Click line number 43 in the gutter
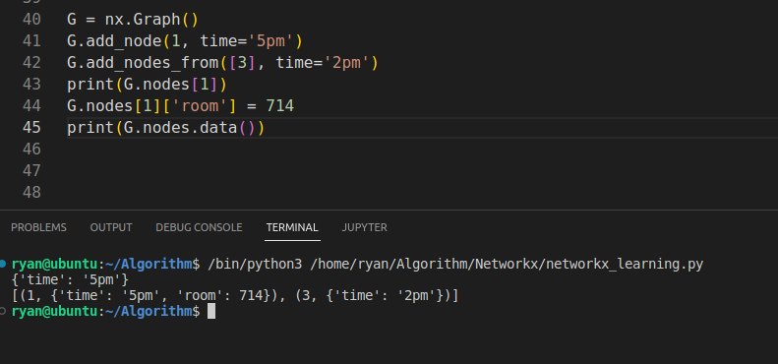 [31, 85]
